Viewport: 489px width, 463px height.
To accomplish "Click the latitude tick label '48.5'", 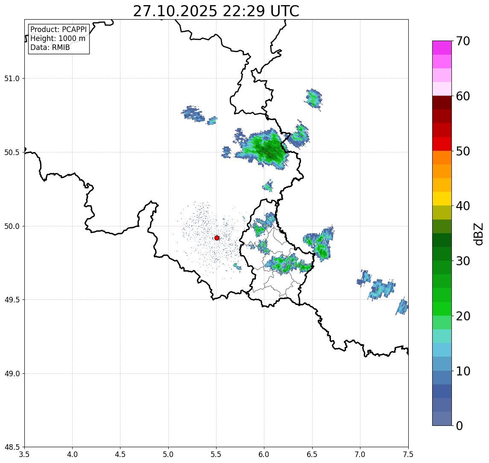I will coord(12,447).
